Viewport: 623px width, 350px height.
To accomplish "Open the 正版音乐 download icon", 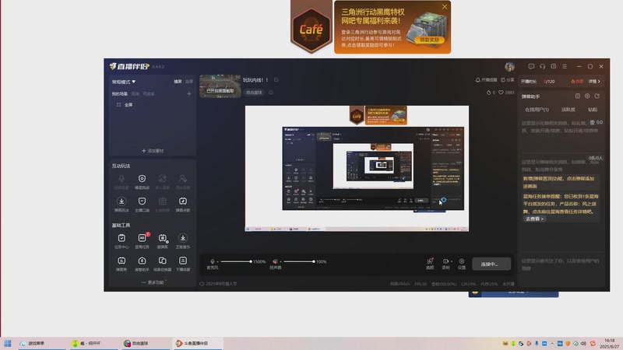I will tap(183, 238).
